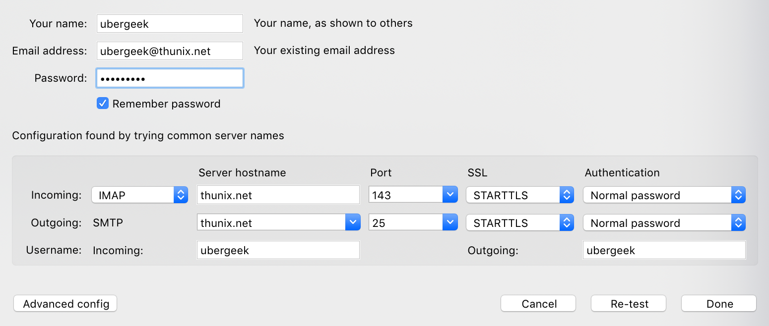
Task: Click the Advanced config button
Action: pyautogui.click(x=65, y=304)
